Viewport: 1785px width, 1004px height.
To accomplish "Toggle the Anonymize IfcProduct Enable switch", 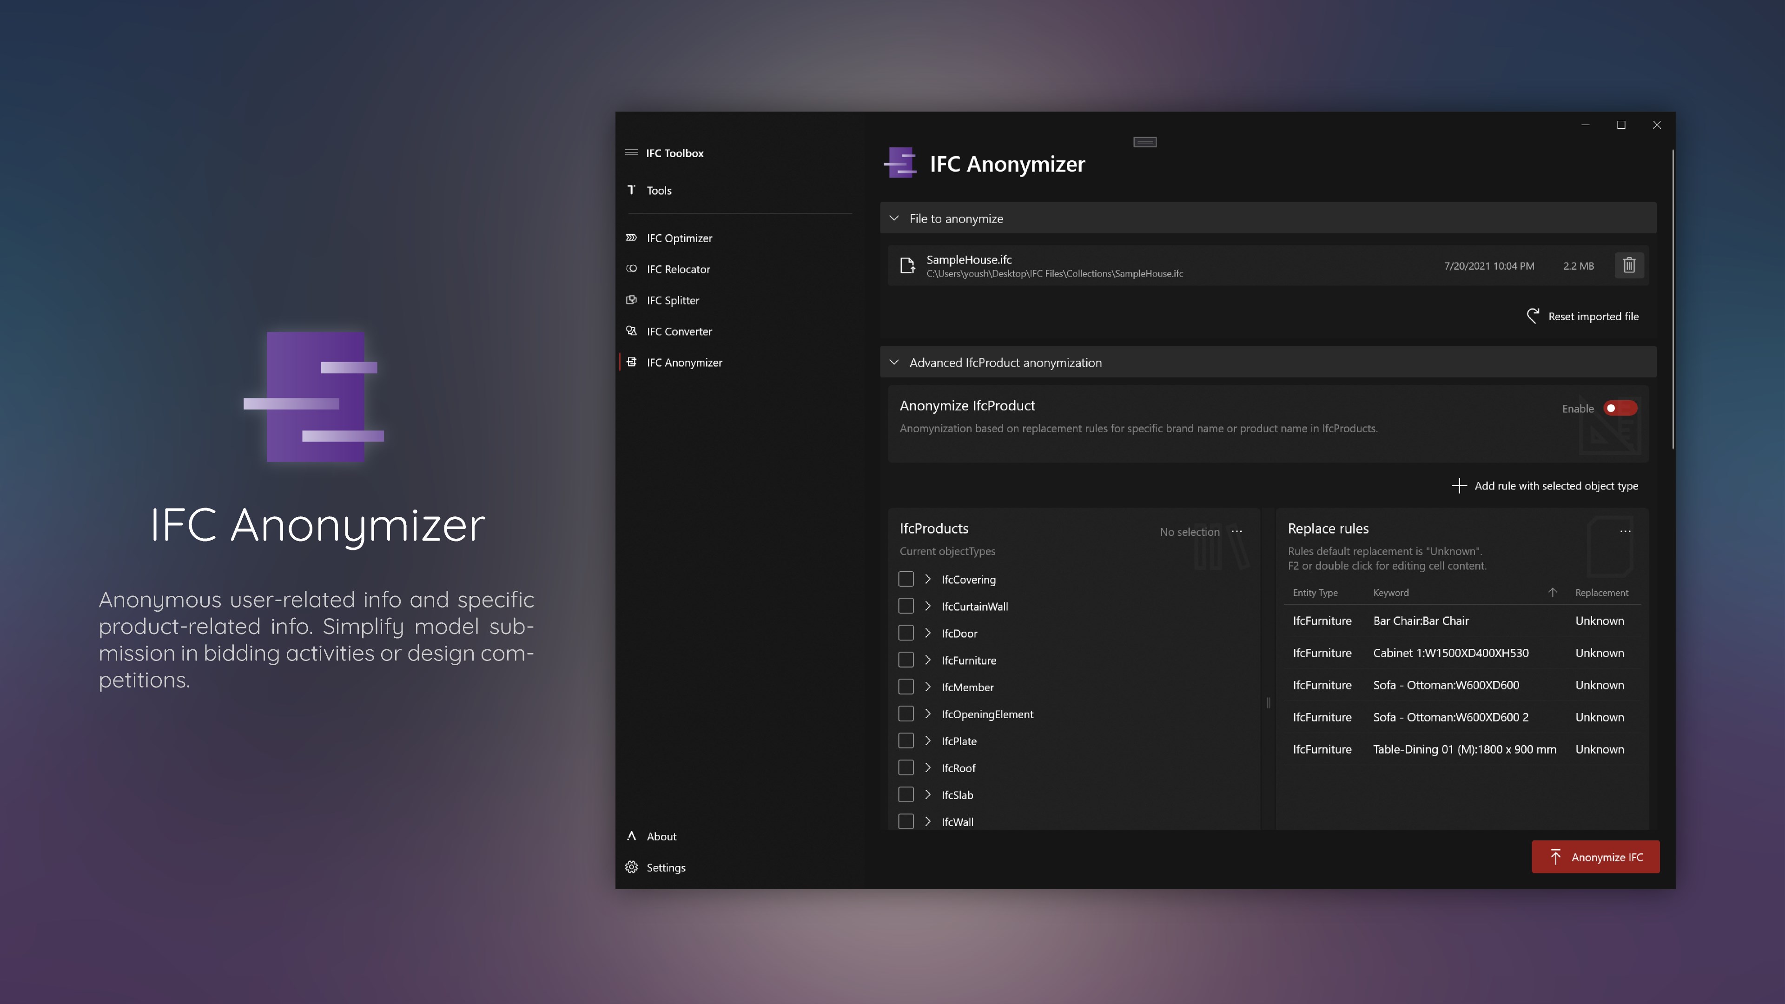I will 1620,408.
